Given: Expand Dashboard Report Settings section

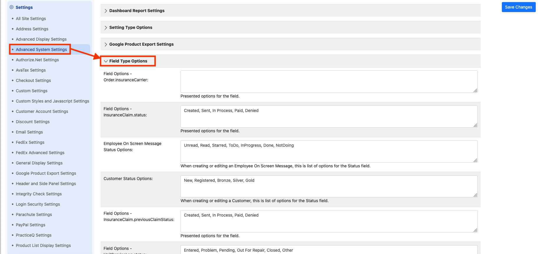Looking at the screenshot, I should point(290,11).
